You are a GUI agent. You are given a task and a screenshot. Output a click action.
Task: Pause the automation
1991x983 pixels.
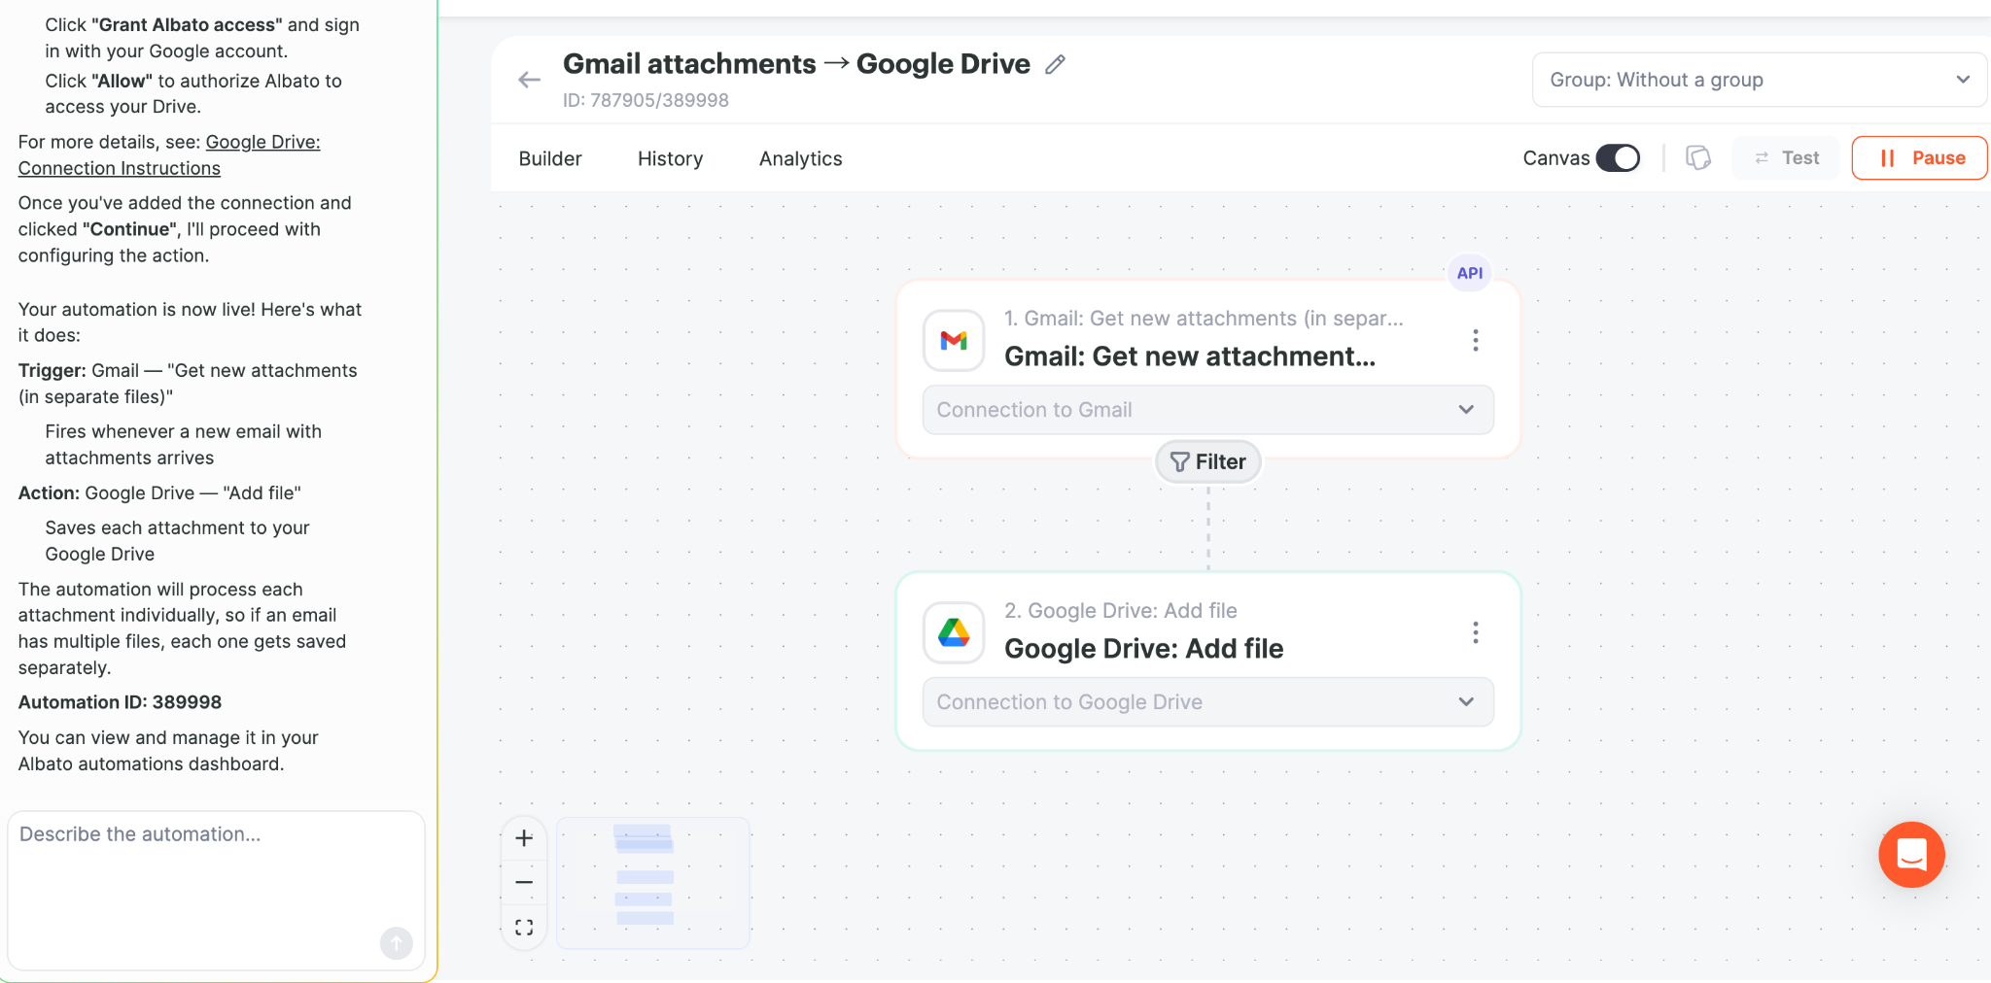click(1919, 157)
